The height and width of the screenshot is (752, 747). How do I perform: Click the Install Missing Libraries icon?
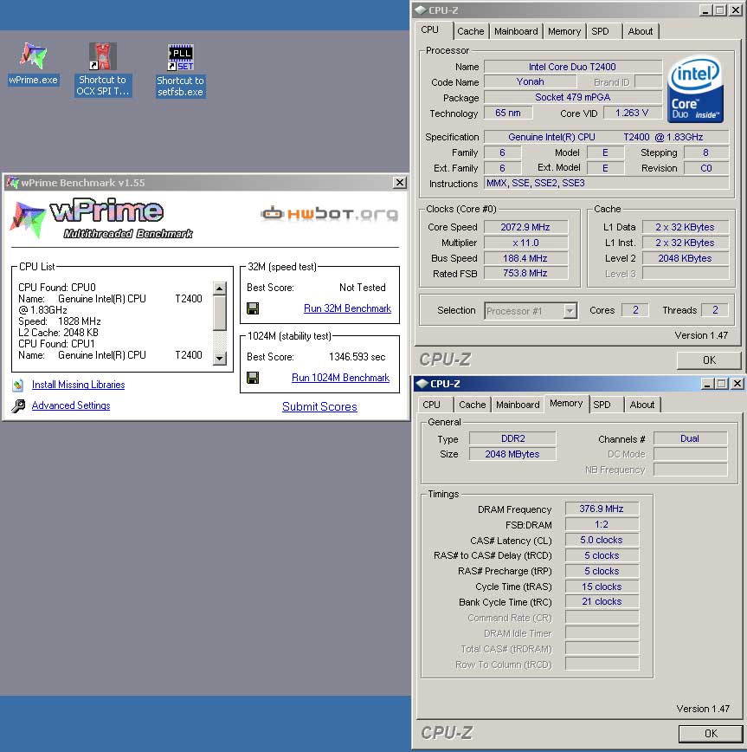(x=18, y=385)
